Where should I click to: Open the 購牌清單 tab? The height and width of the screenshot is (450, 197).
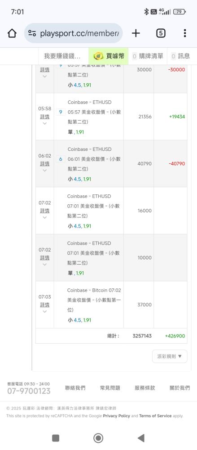148,56
